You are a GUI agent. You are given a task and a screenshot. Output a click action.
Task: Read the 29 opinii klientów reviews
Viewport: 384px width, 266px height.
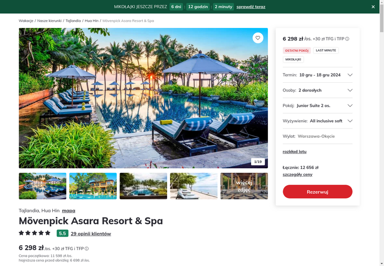tap(91, 234)
